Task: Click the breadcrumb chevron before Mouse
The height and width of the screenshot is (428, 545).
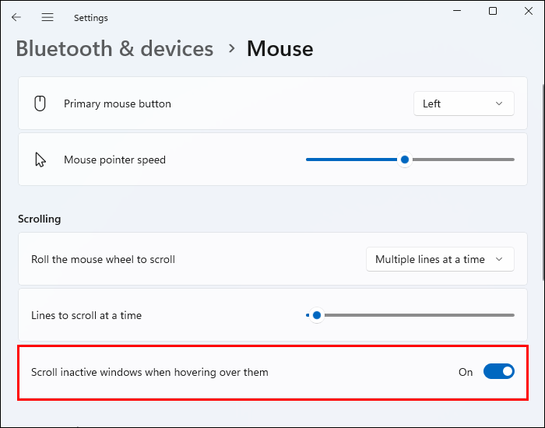Action: click(231, 48)
